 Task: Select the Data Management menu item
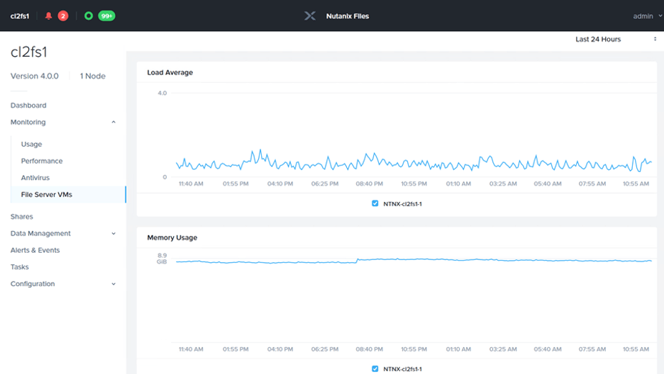[40, 233]
